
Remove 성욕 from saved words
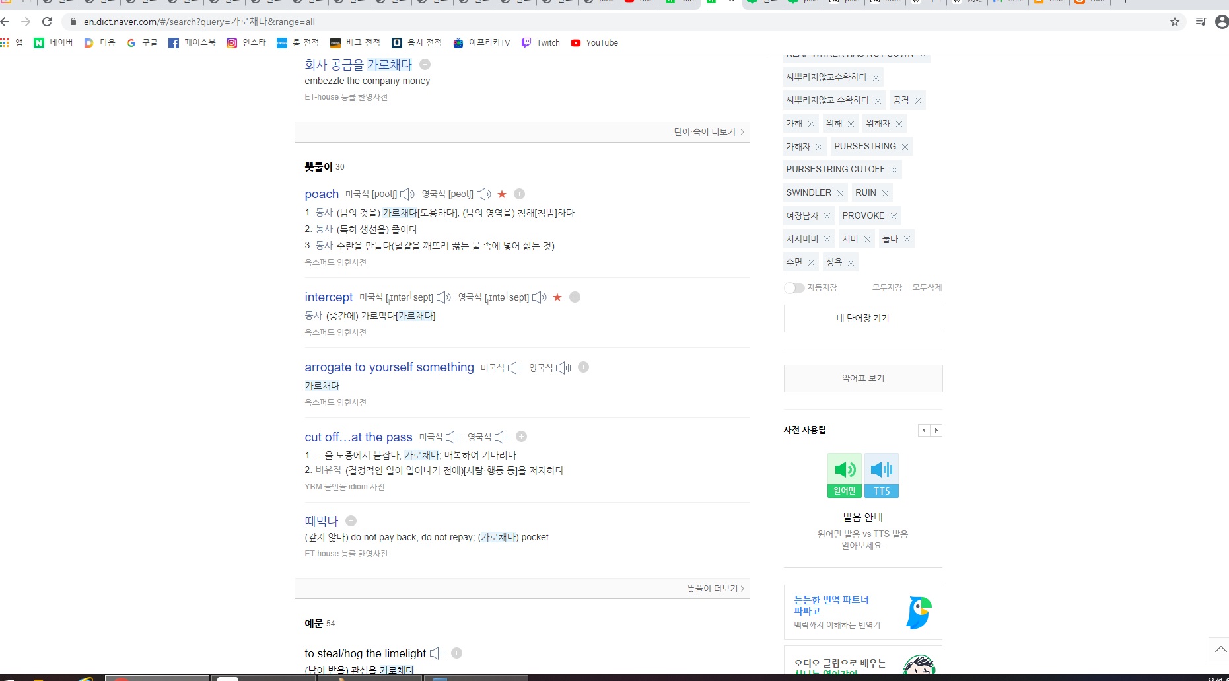(x=851, y=262)
